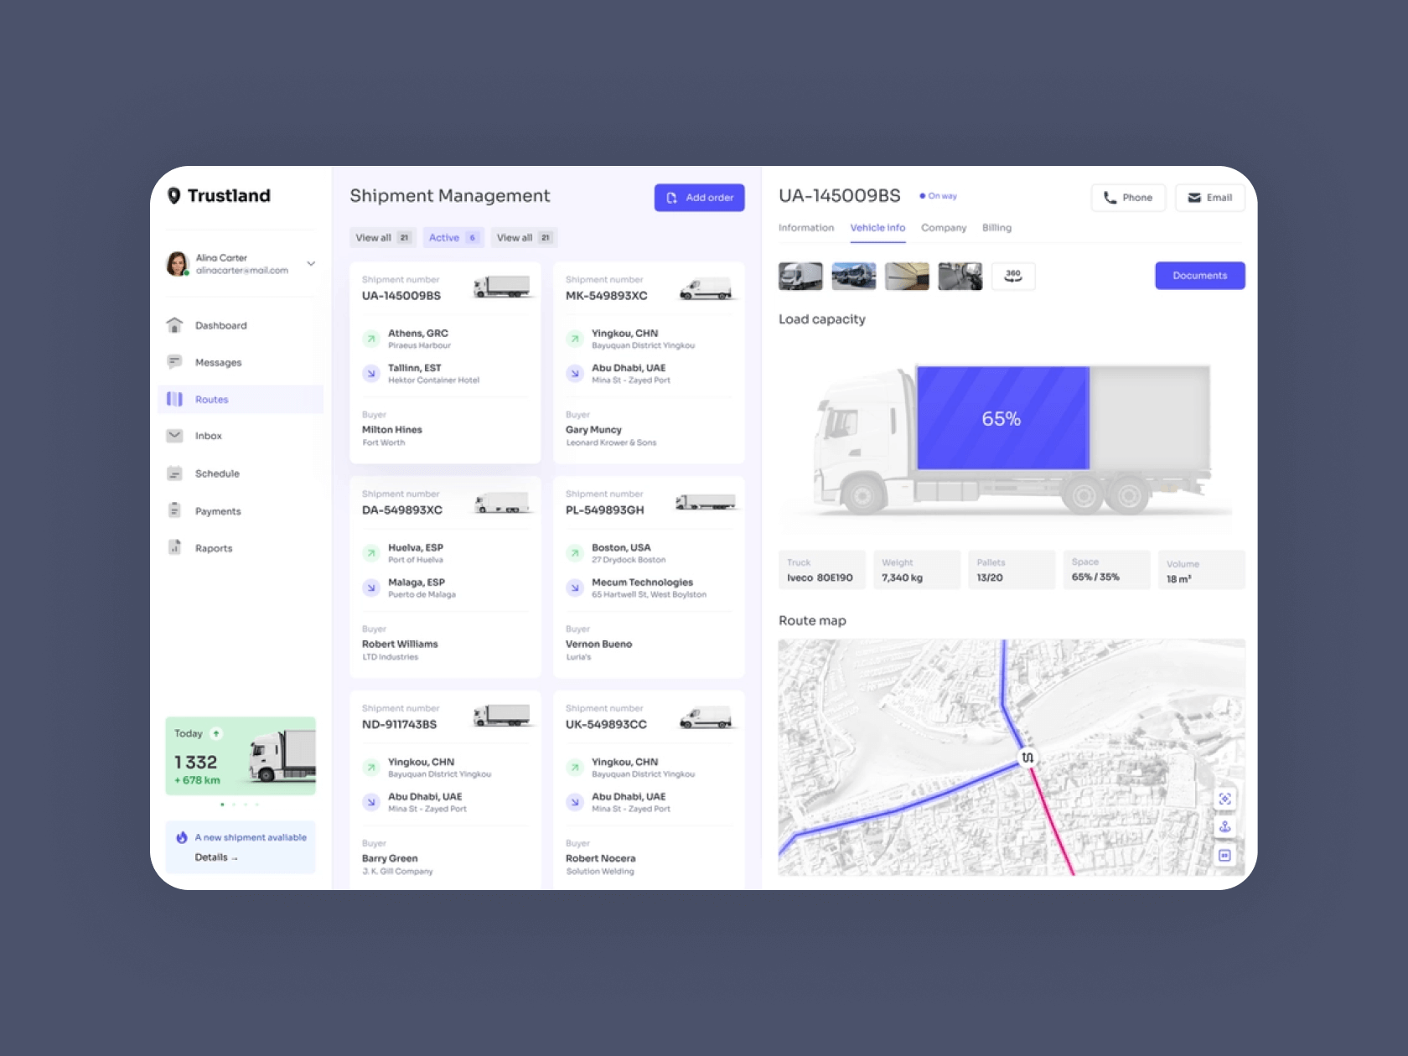The image size is (1408, 1056).
Task: Click the Trustland logo pin icon
Action: click(174, 195)
